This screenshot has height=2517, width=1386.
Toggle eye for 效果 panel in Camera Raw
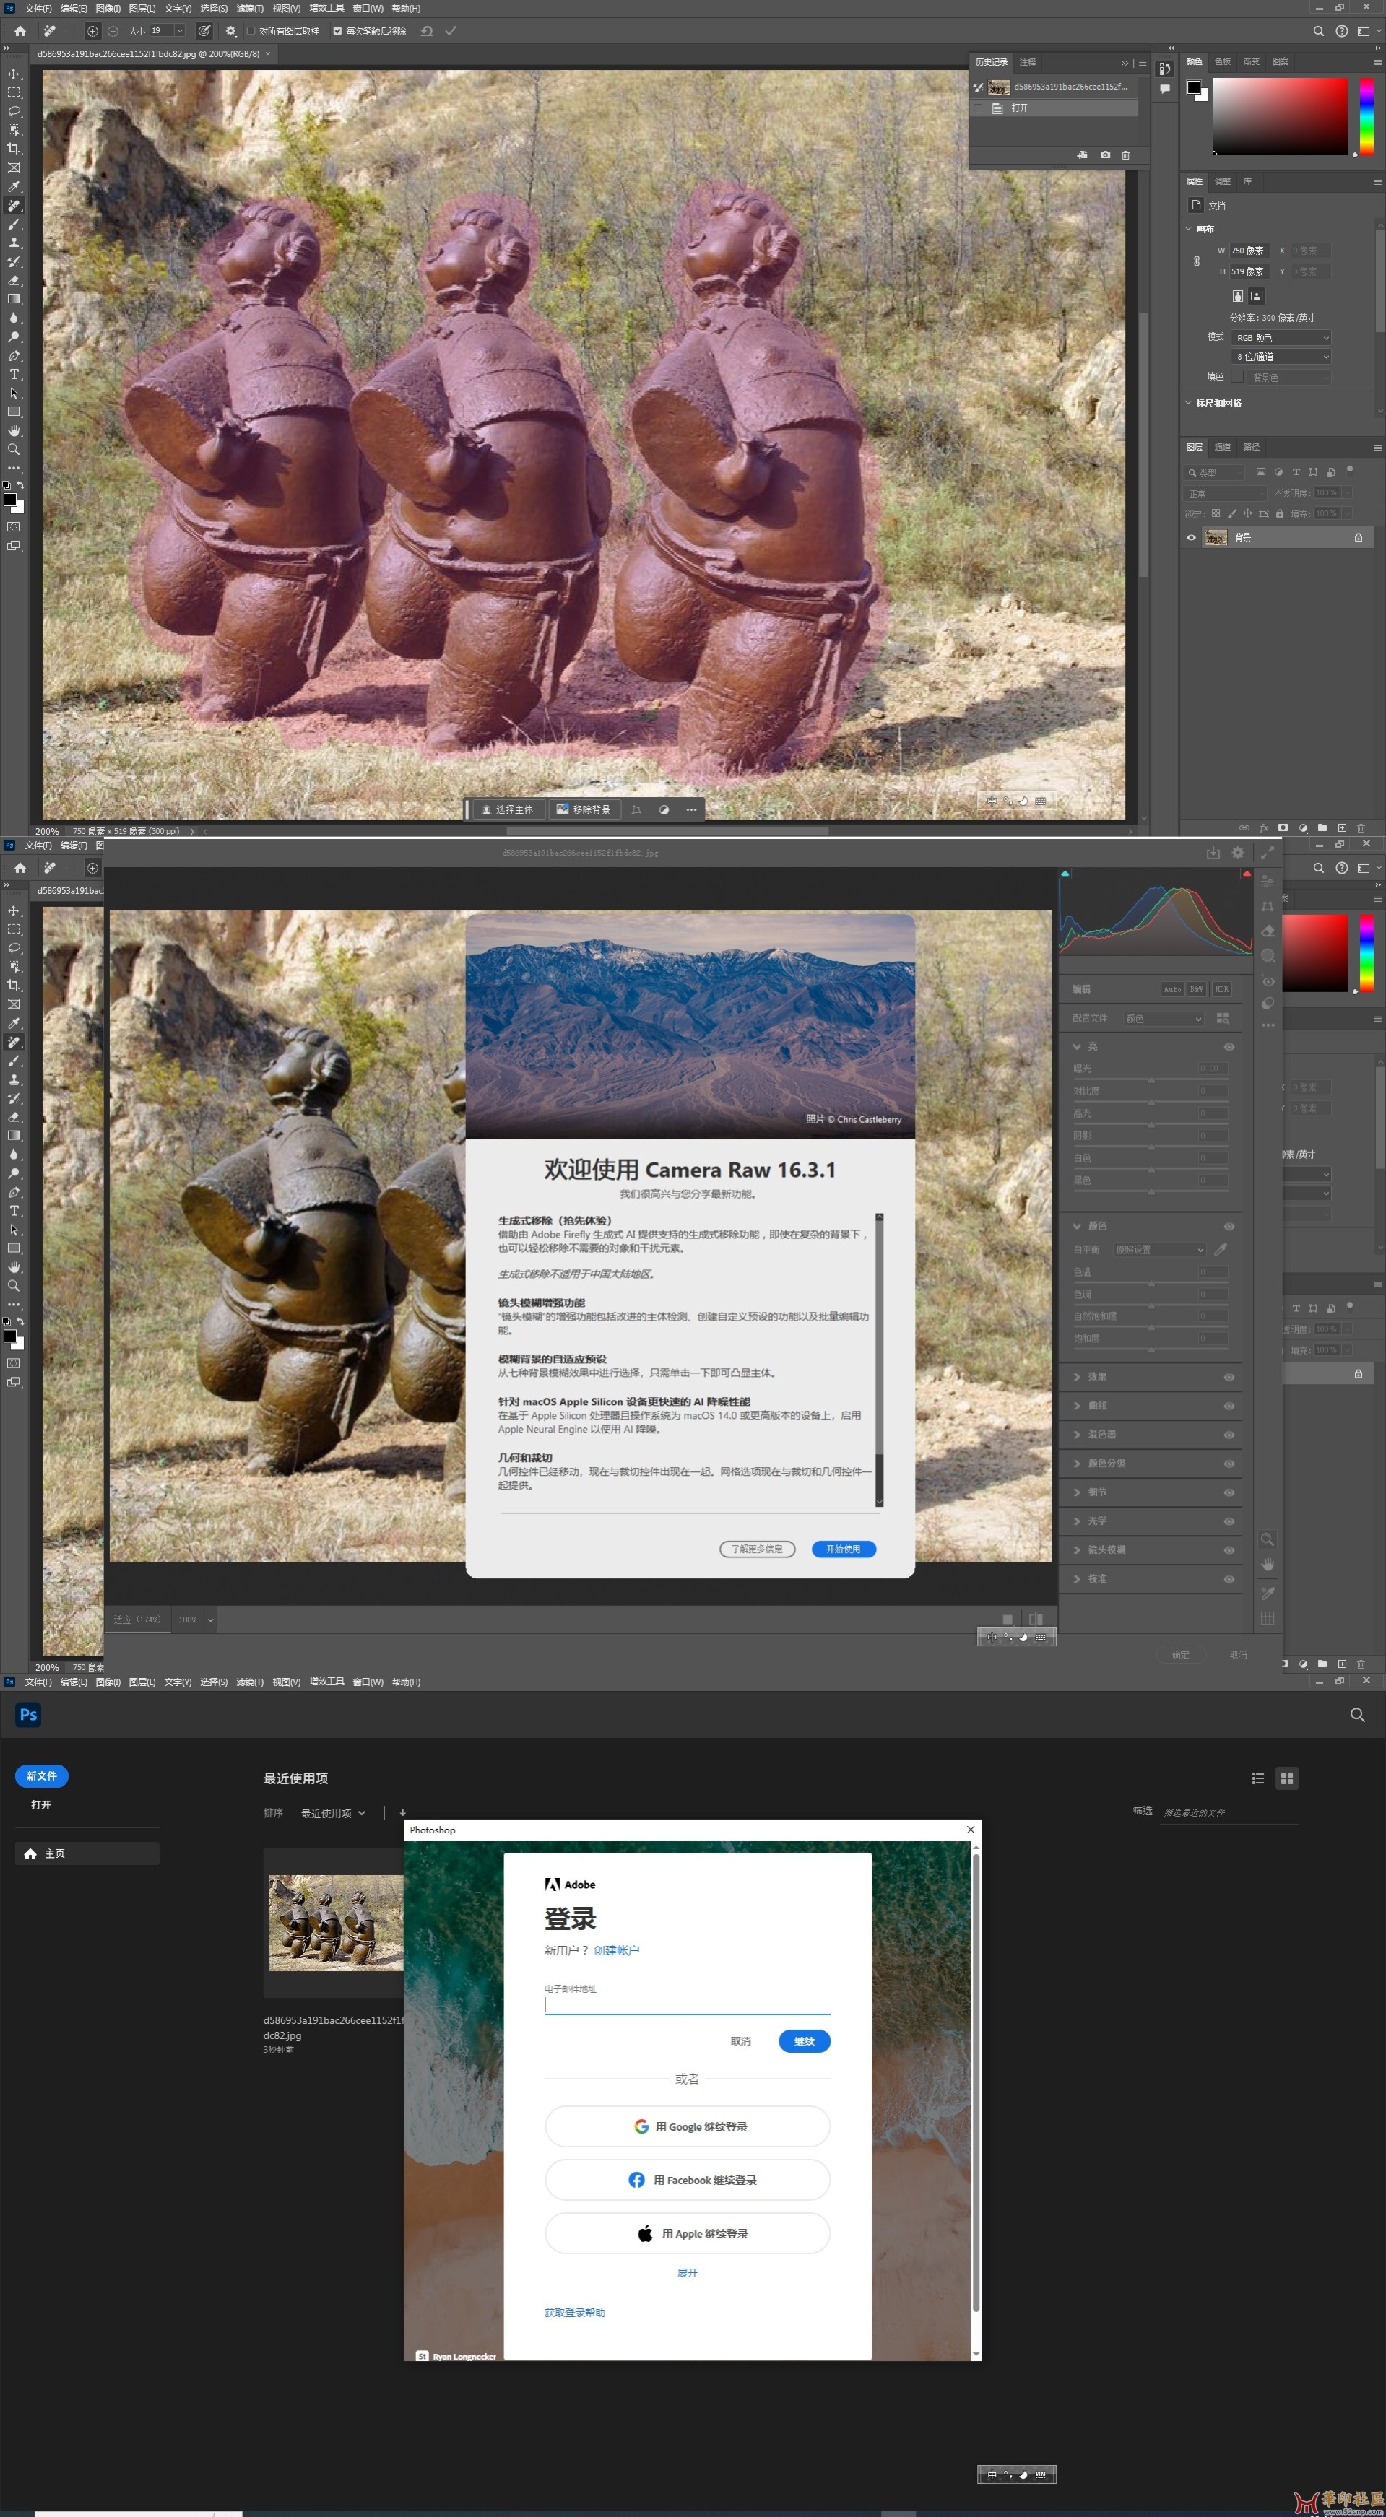(x=1229, y=1377)
